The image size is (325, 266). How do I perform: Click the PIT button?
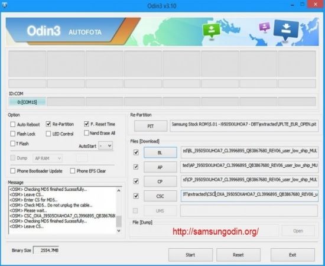click(x=151, y=126)
